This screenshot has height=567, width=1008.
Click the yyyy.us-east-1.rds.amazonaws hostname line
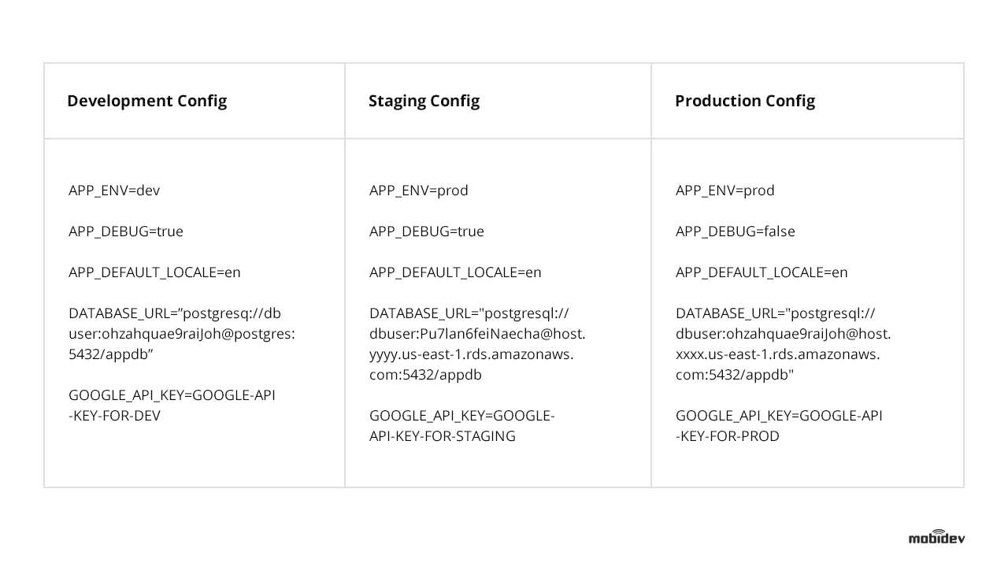click(x=471, y=354)
